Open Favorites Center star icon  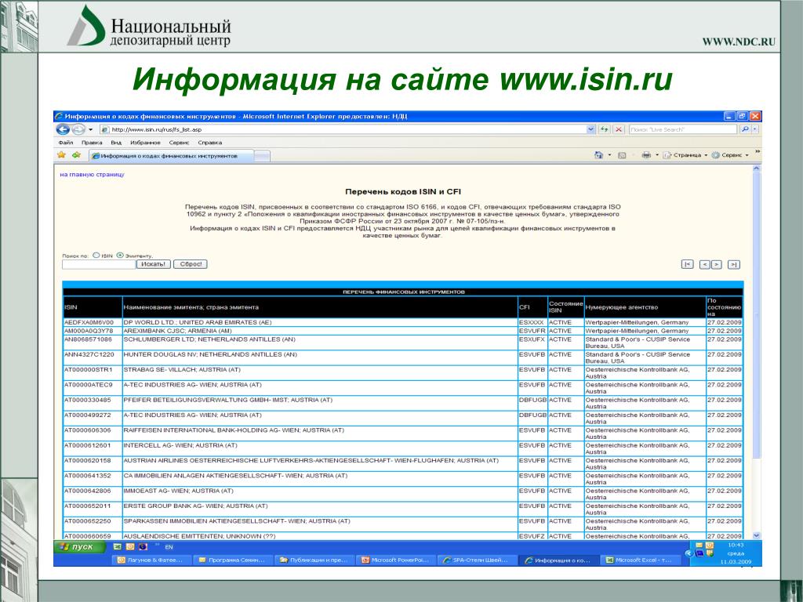tap(61, 155)
